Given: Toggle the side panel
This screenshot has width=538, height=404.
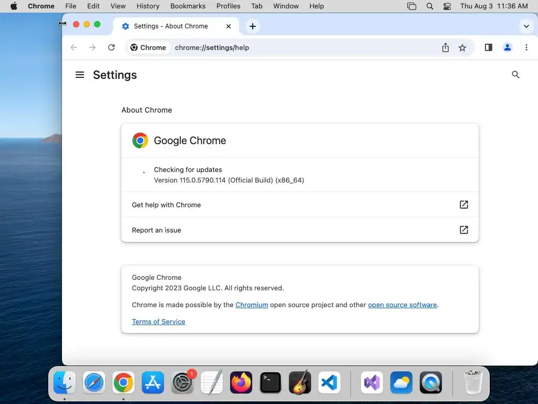Looking at the screenshot, I should [489, 47].
